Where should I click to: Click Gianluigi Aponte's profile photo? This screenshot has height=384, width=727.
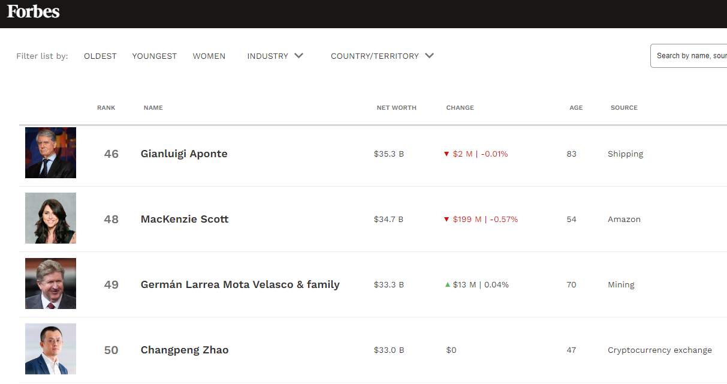51,152
